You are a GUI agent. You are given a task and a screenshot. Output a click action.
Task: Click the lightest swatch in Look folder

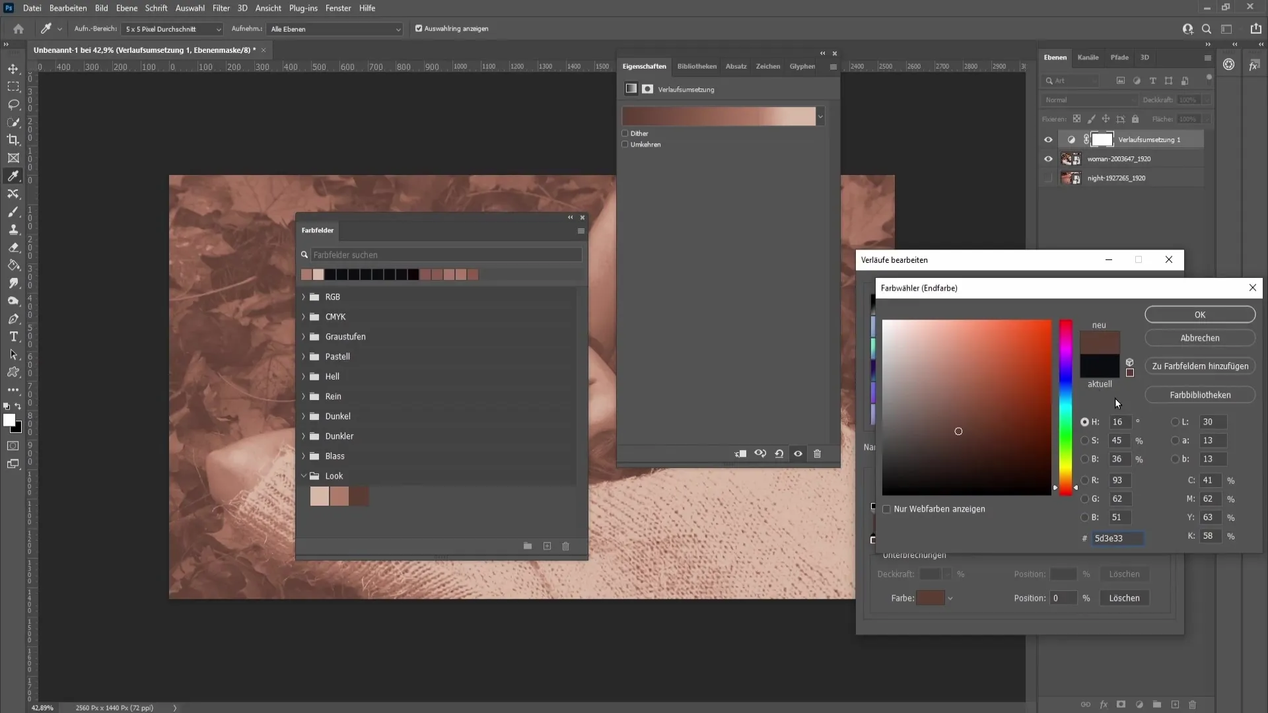tap(320, 496)
